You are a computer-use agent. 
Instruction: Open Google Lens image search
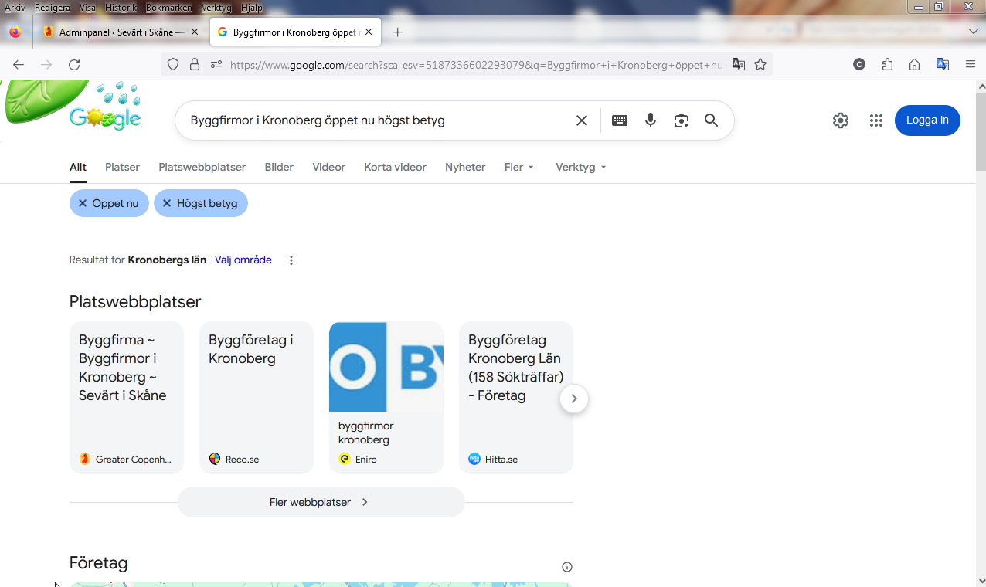click(681, 120)
